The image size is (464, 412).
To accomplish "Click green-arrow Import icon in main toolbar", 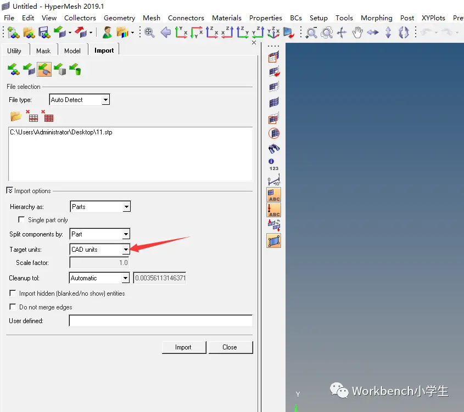I will 60,32.
